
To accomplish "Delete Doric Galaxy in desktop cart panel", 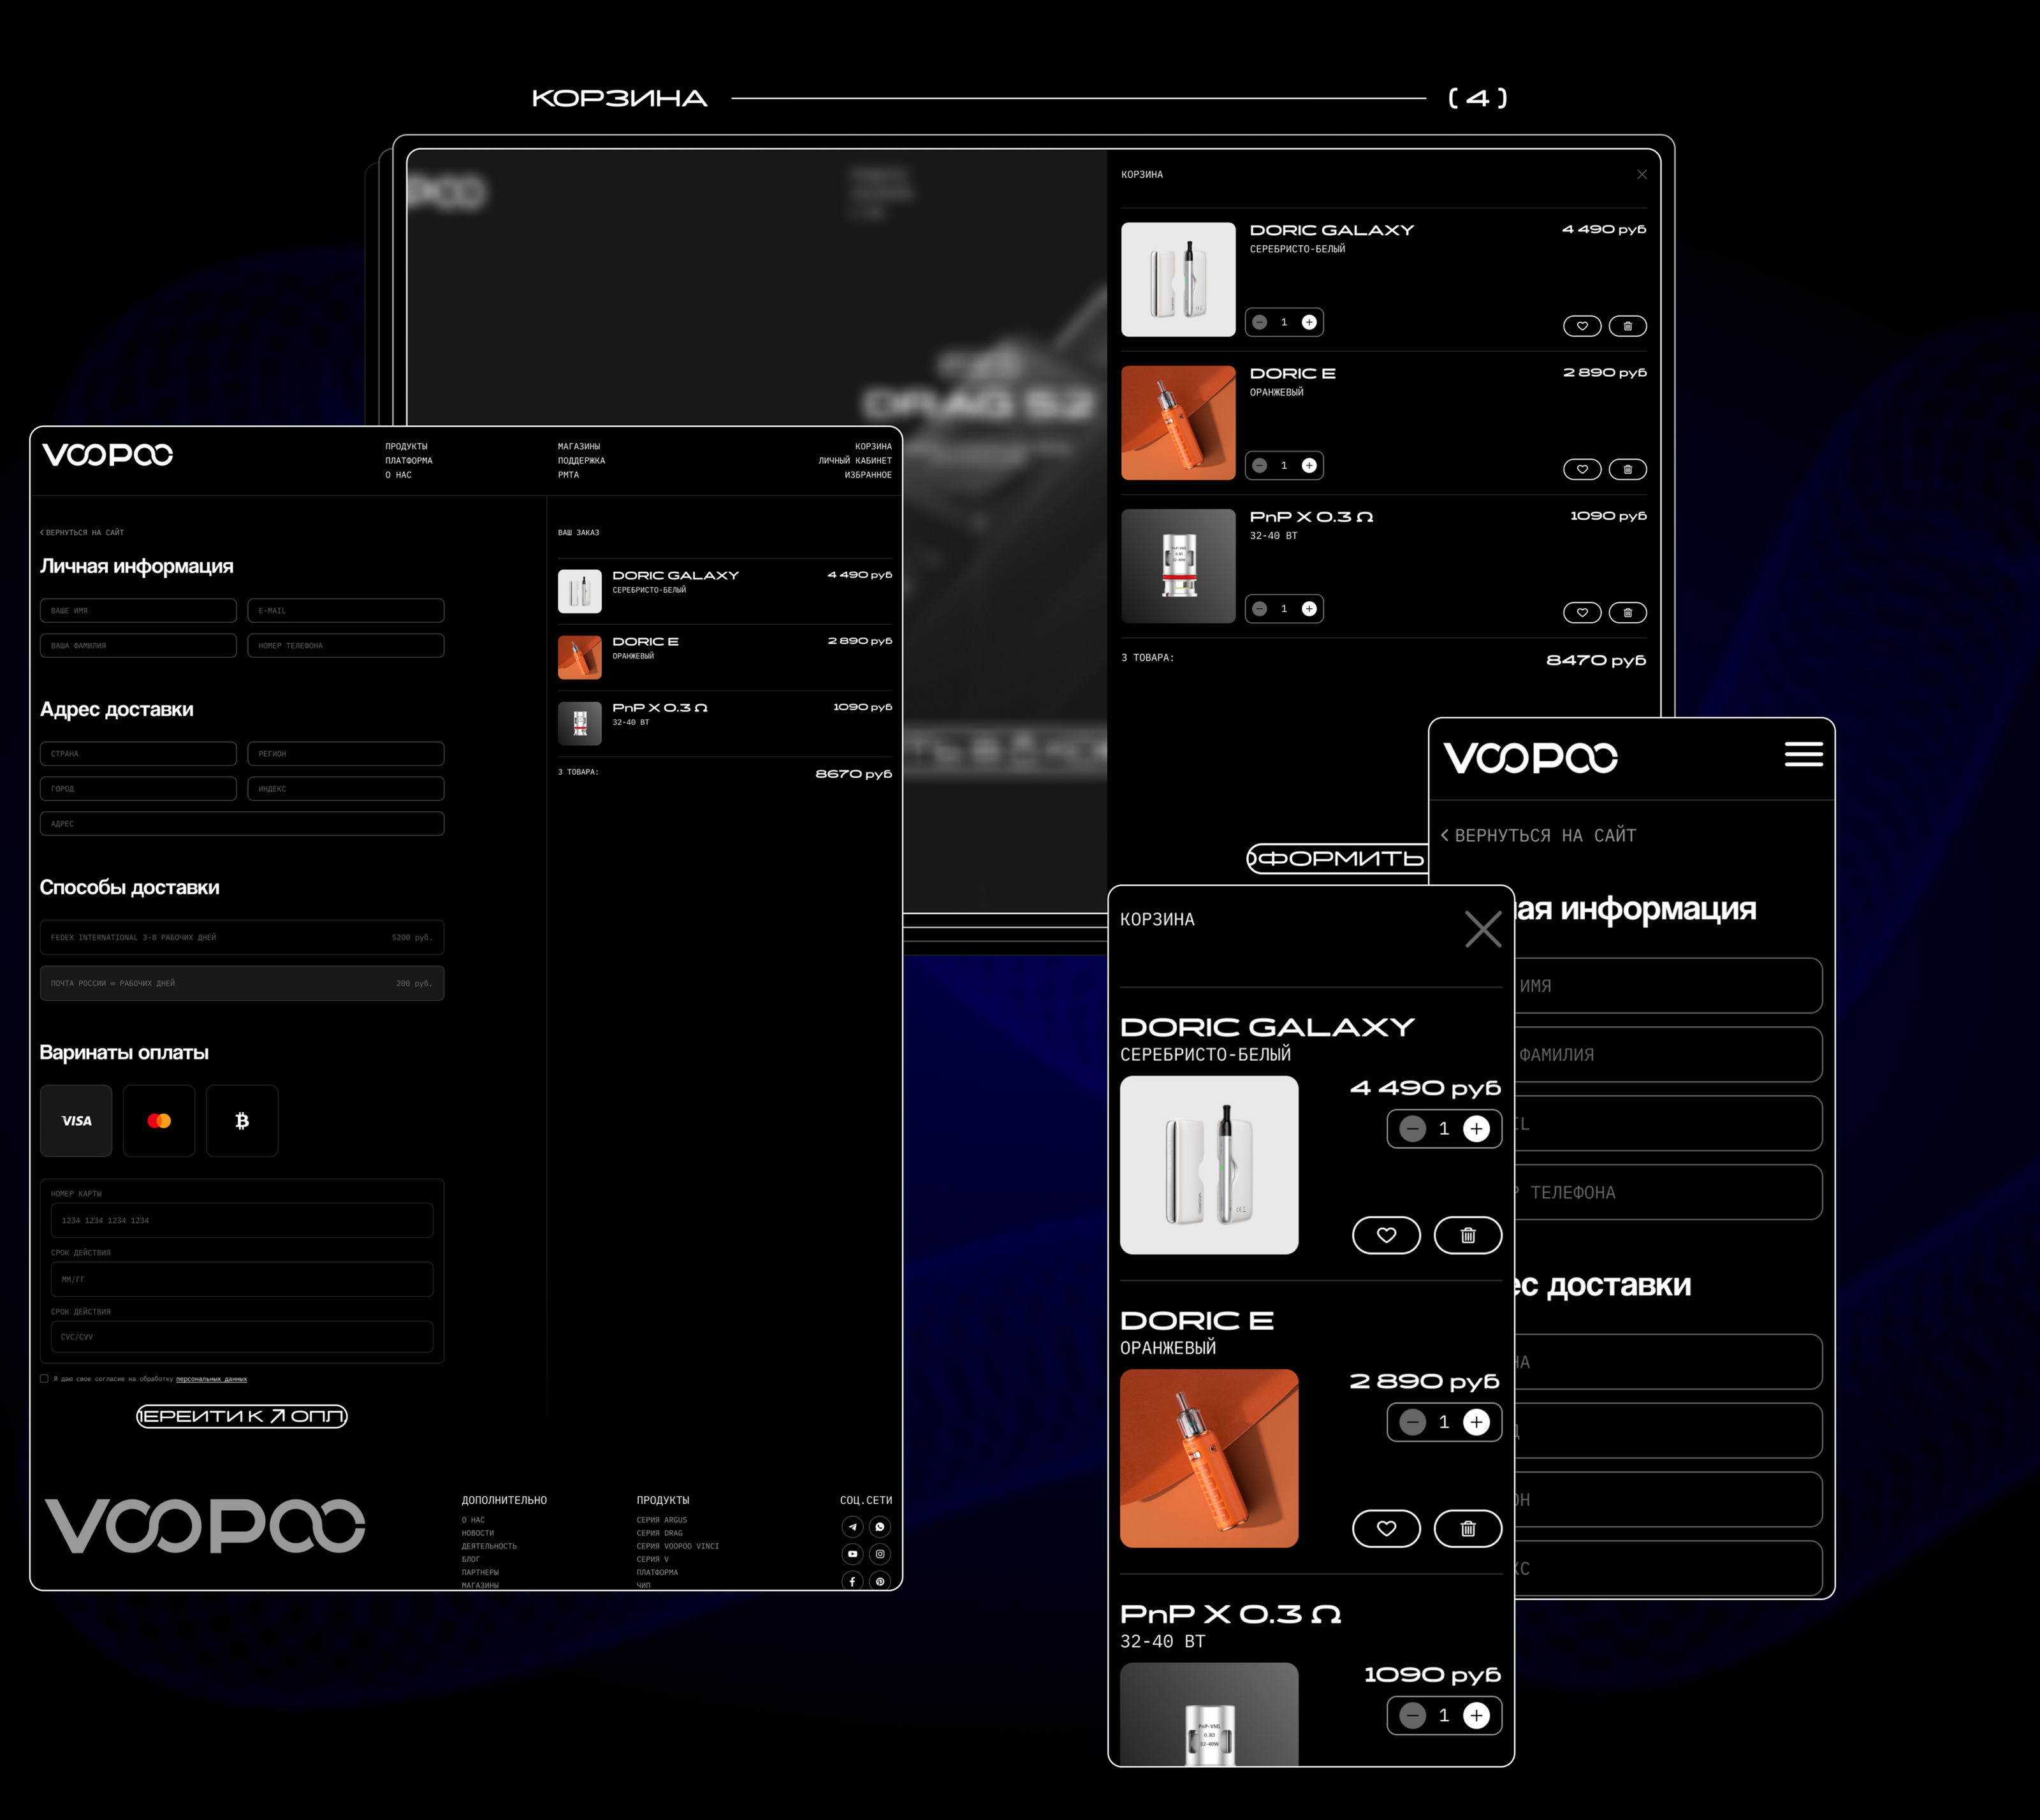I will pyautogui.click(x=1627, y=326).
